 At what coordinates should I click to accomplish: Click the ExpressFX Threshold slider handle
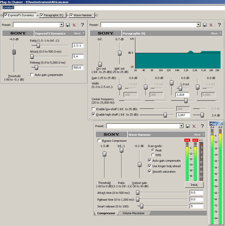tap(14, 52)
